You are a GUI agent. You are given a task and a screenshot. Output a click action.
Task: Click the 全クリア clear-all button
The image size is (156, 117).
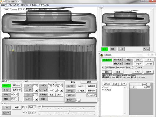pyautogui.click(x=149, y=72)
